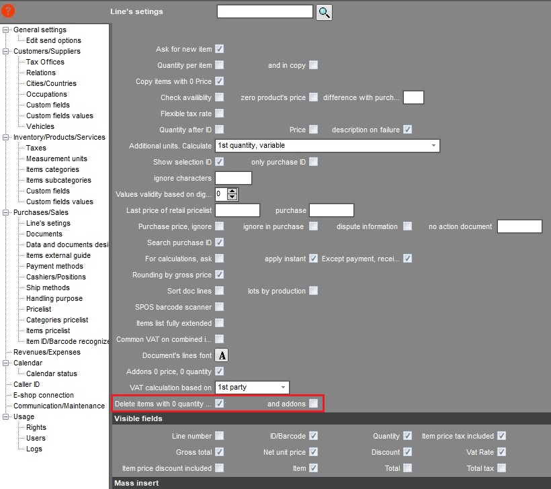Open Documents tree item
Viewport: 551px width, 489px height.
click(44, 234)
